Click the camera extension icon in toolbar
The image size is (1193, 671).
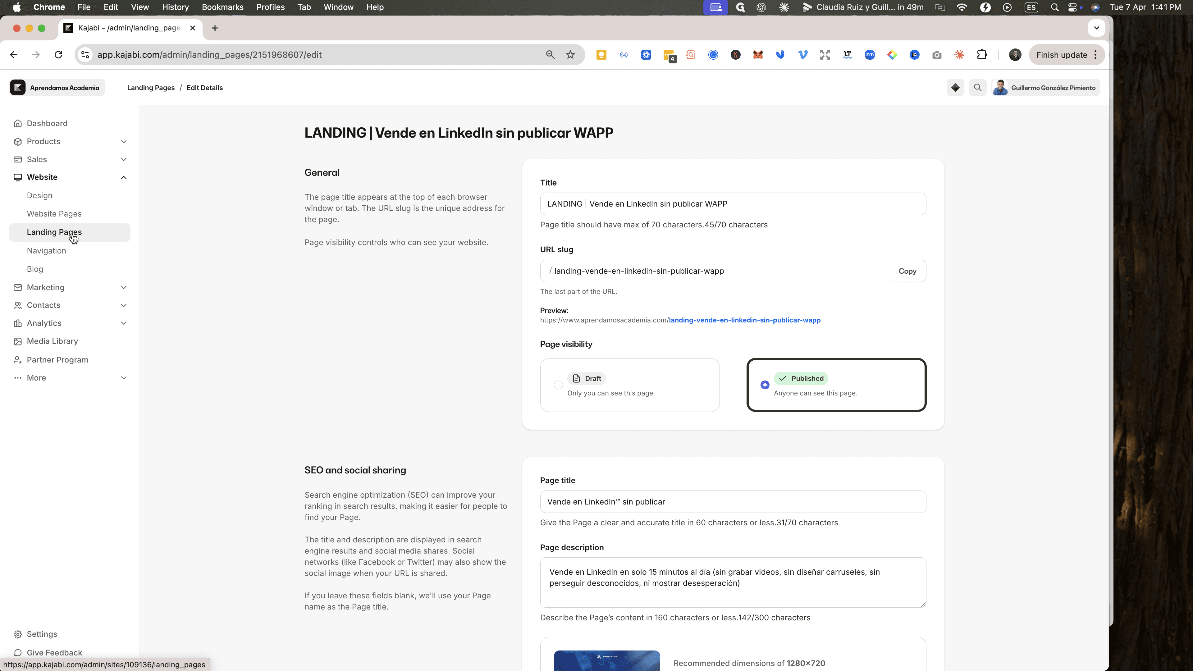point(936,55)
